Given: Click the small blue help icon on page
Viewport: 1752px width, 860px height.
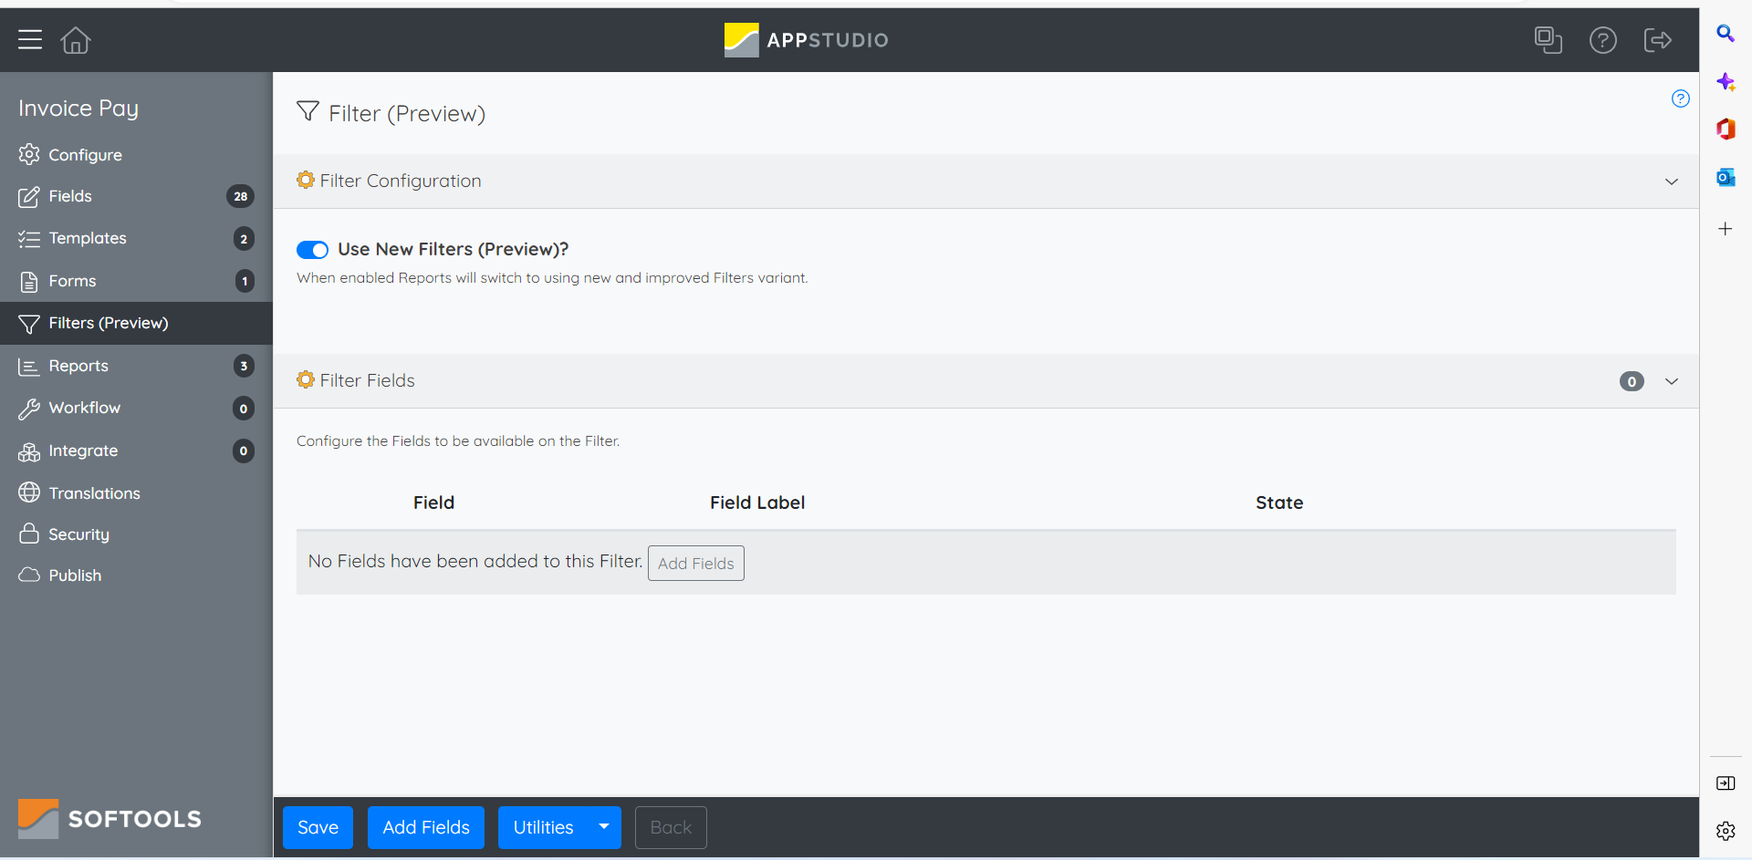Looking at the screenshot, I should point(1680,98).
